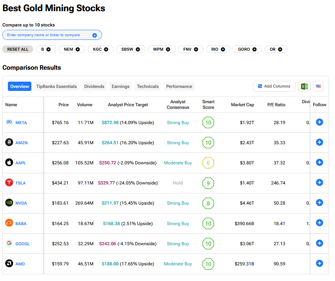Click the Apple company logo

coord(9,162)
